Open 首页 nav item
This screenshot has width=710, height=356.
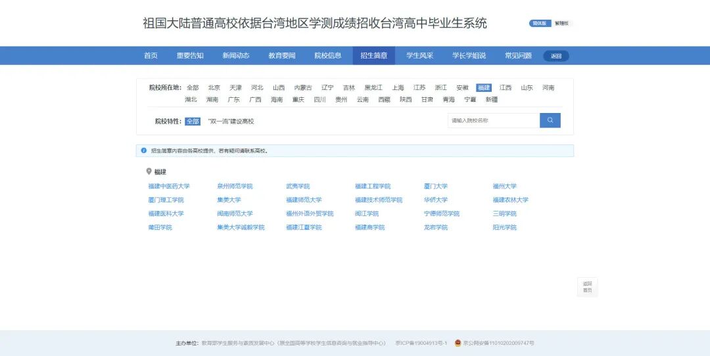151,56
